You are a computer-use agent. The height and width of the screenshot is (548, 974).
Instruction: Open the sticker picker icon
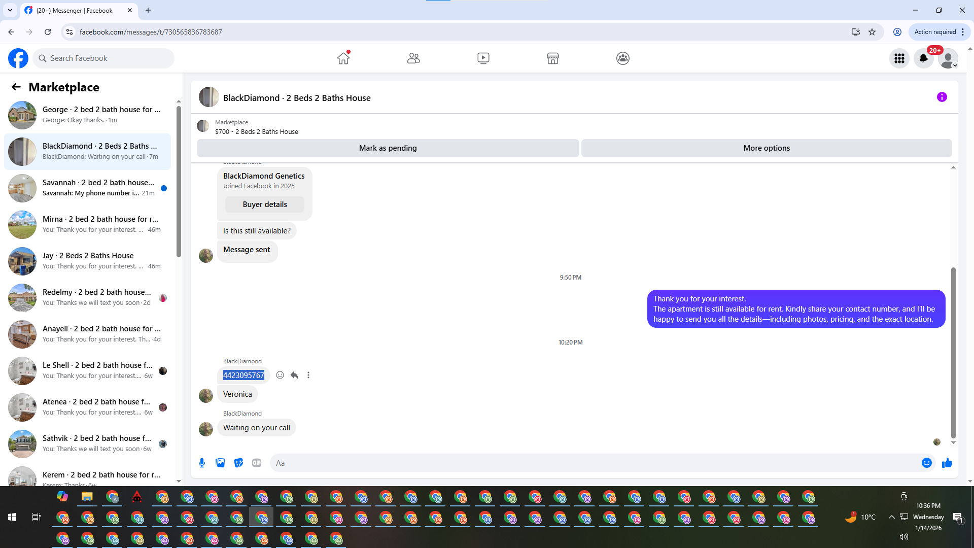tap(238, 463)
